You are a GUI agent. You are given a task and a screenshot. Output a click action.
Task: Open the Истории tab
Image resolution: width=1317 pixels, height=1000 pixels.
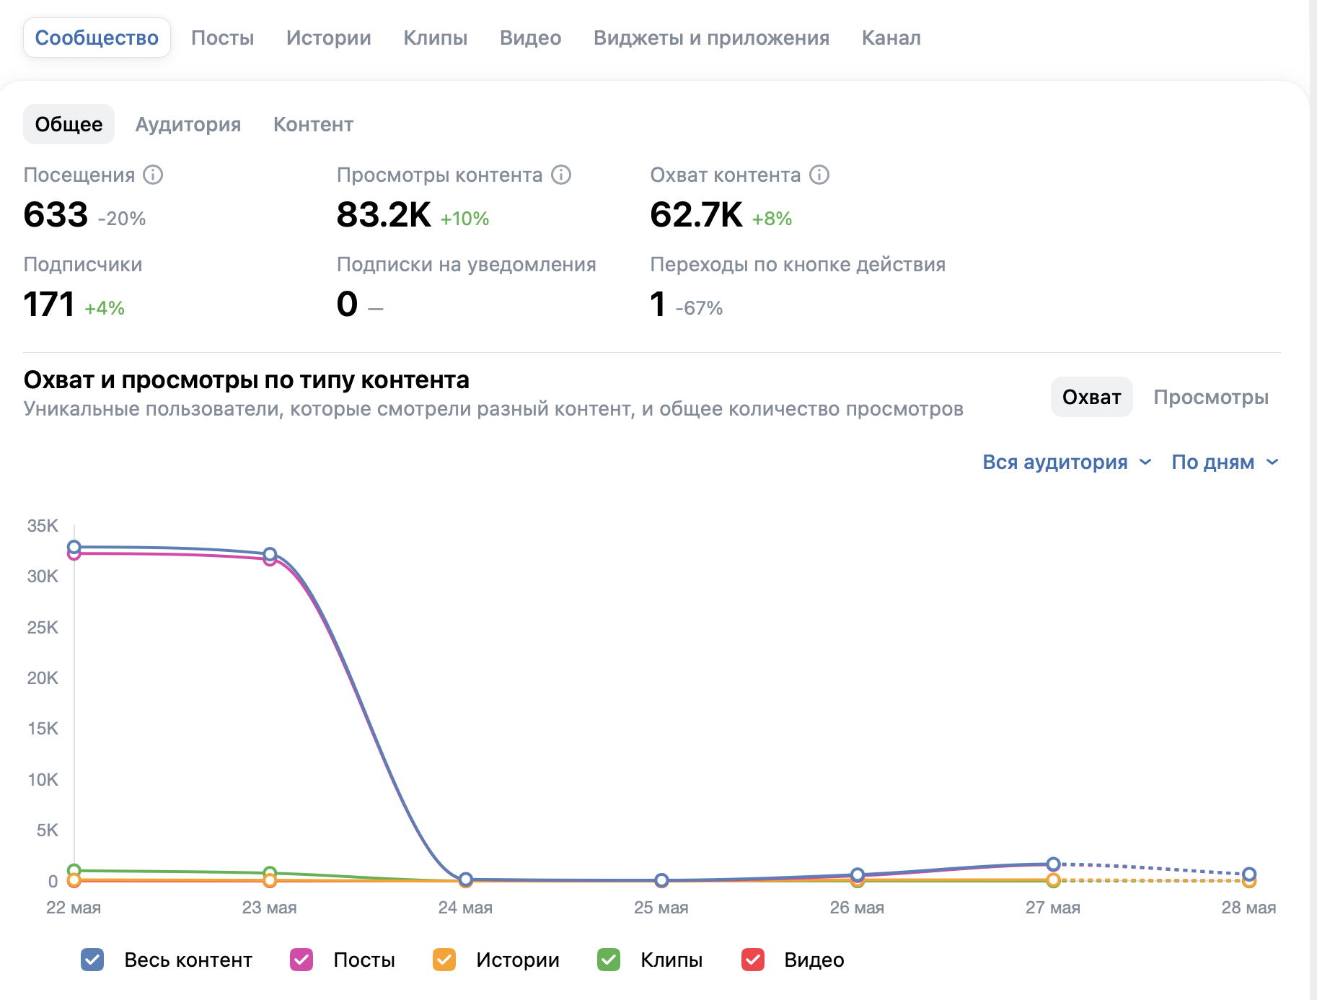tap(329, 38)
